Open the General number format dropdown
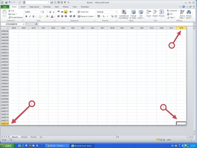This screenshot has height=148, width=197. pyautogui.click(x=116, y=12)
